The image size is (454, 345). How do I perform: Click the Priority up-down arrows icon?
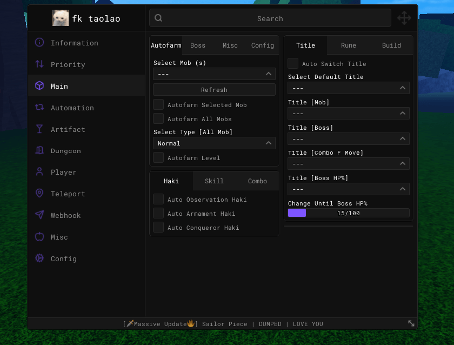(x=39, y=64)
